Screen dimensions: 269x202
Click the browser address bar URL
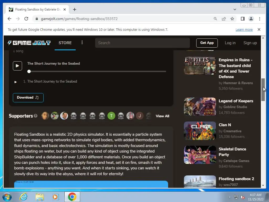(79, 19)
